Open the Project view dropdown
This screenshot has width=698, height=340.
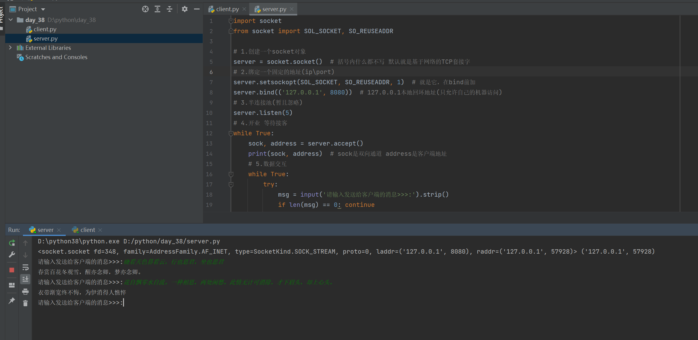43,9
